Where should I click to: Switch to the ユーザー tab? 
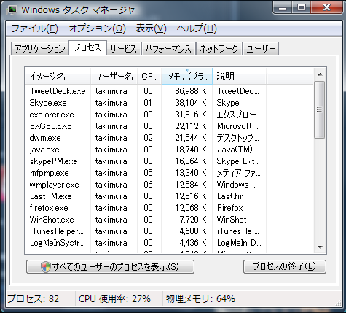coord(261,49)
